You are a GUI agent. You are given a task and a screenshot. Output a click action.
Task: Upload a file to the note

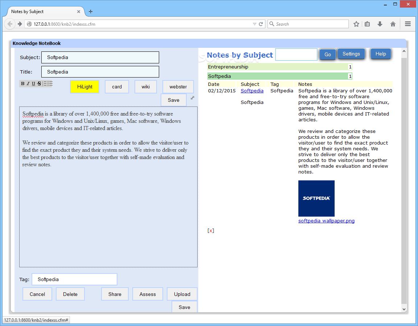(x=182, y=294)
